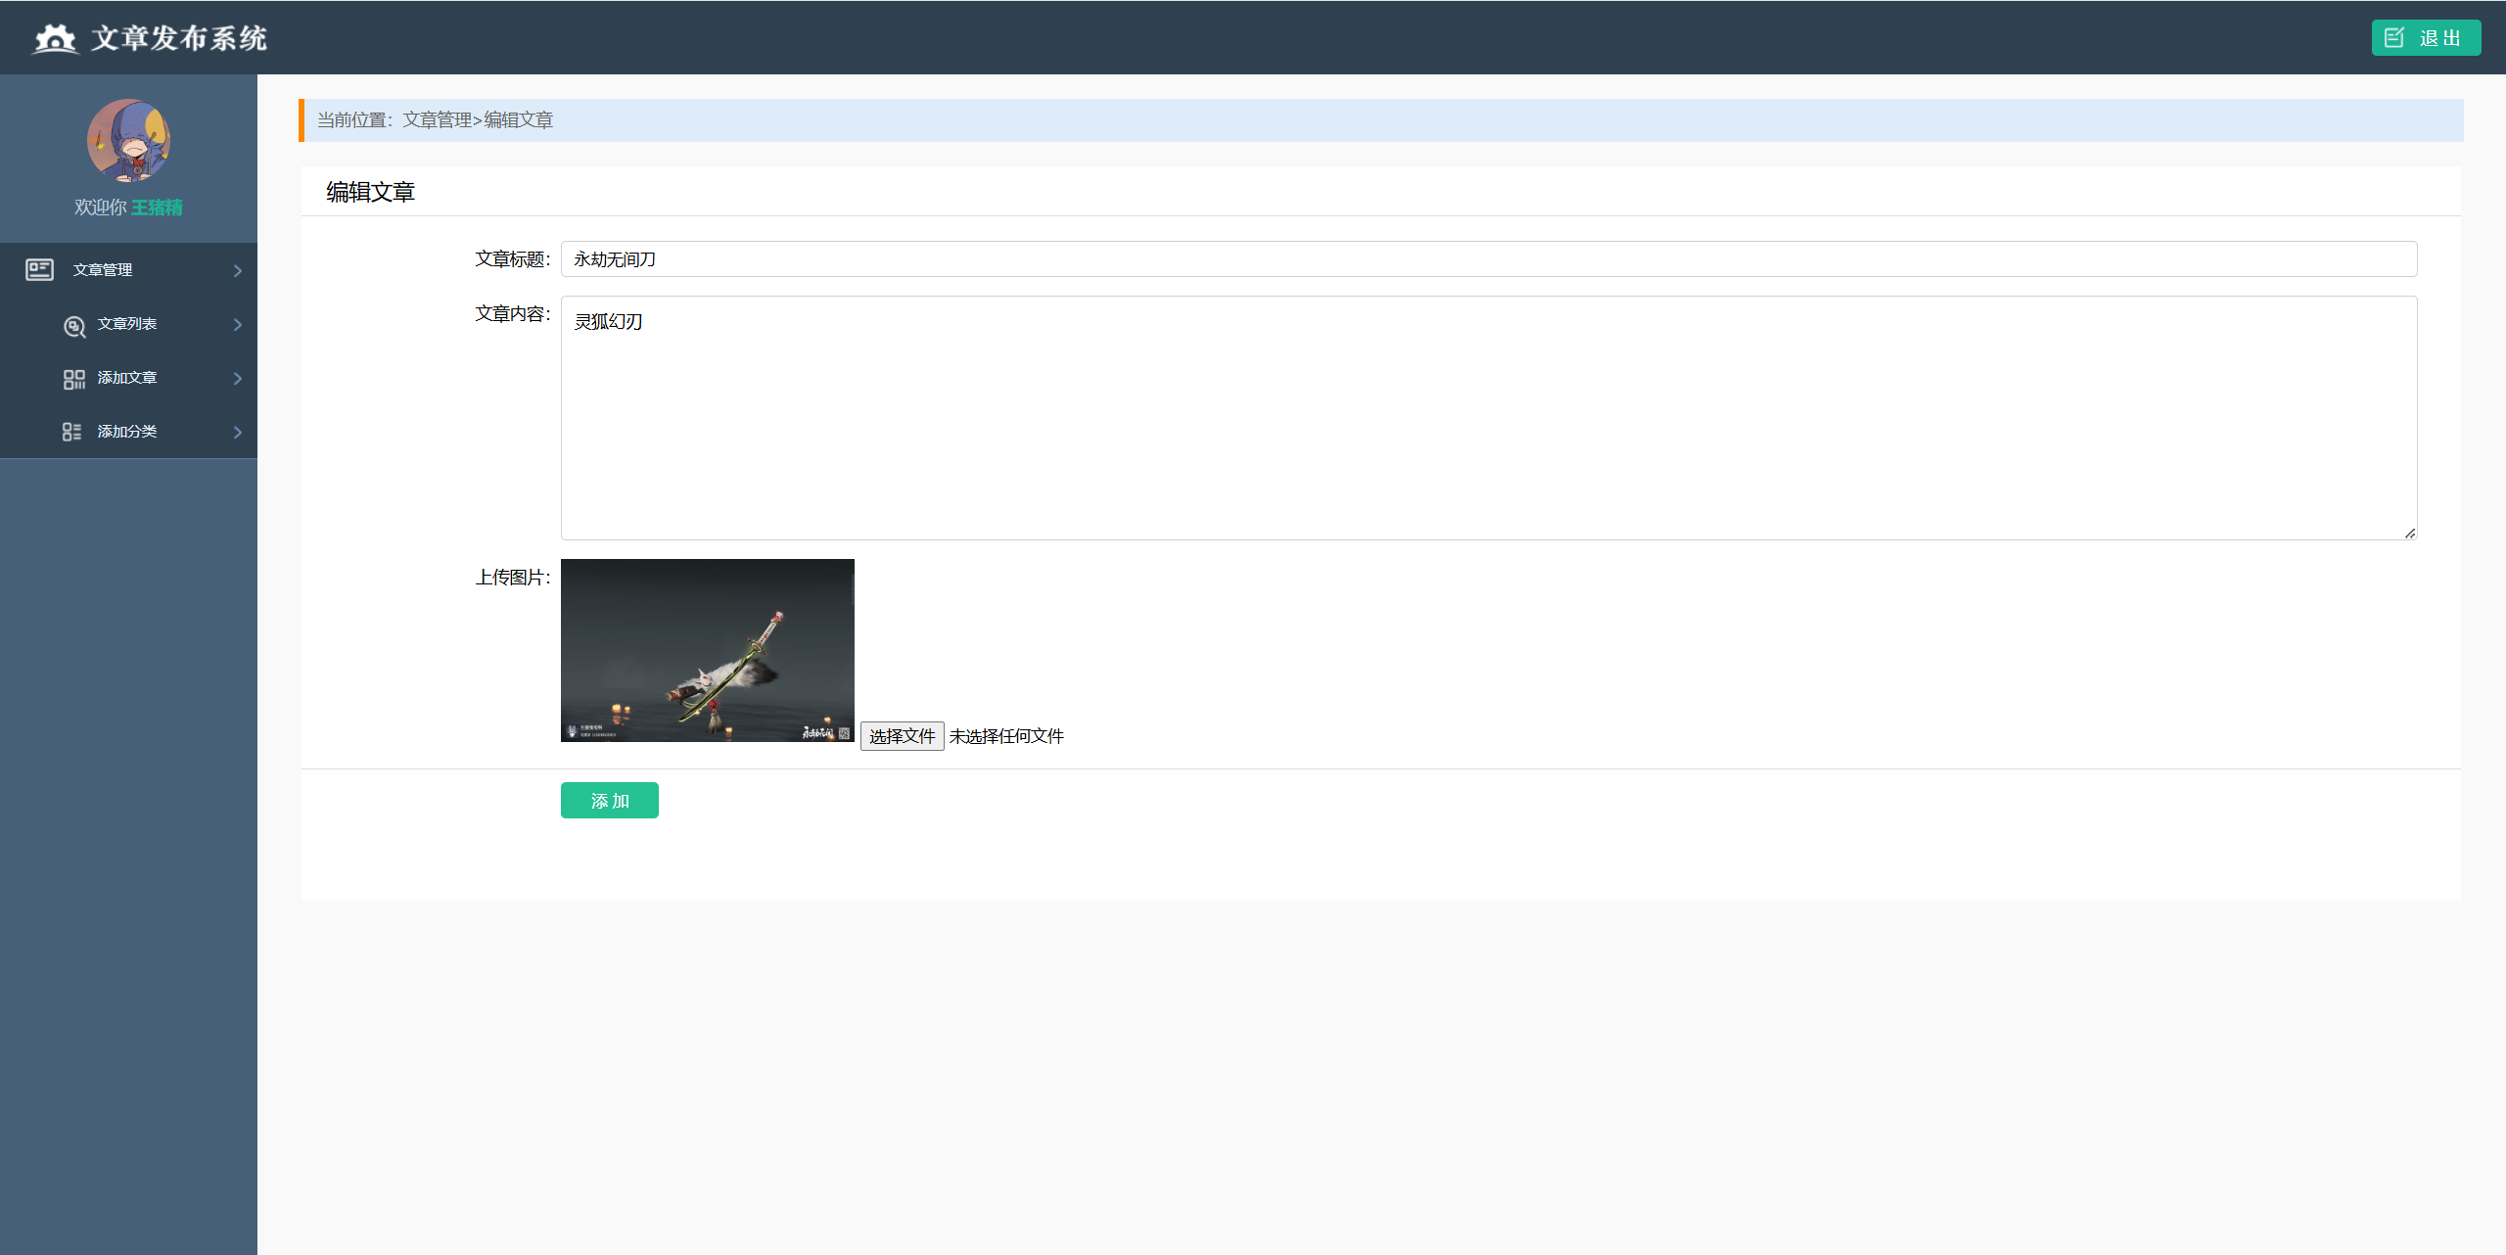Click the 文章列表 chevron arrow

[x=238, y=324]
